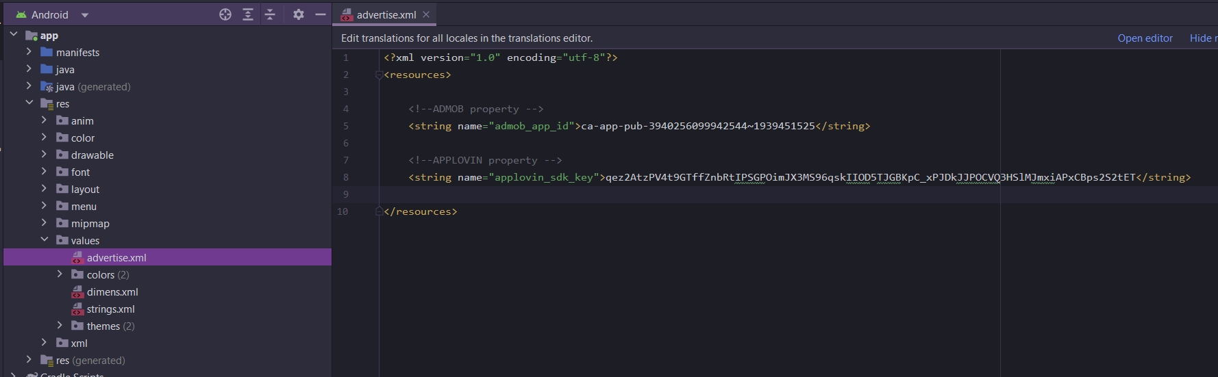The height and width of the screenshot is (377, 1218).
Task: Click the app module folder icon
Action: coord(32,36)
